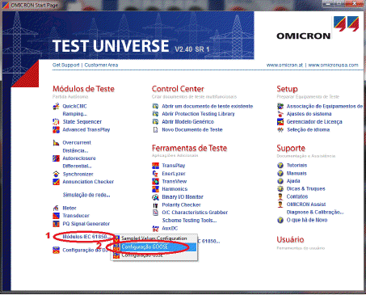Open the Customer Area link
Viewport: 366px width, 295px height.
point(101,65)
